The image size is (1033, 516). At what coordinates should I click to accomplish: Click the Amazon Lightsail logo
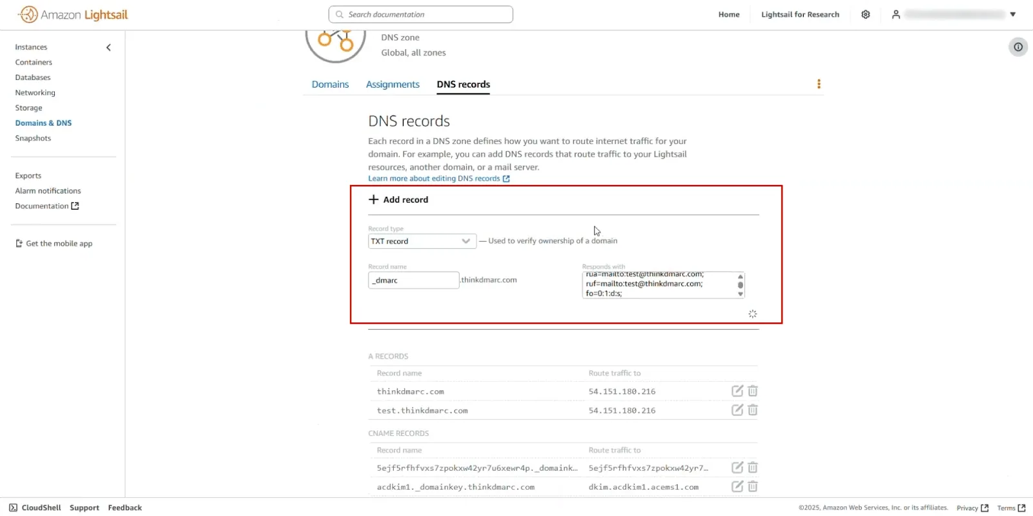pos(74,14)
